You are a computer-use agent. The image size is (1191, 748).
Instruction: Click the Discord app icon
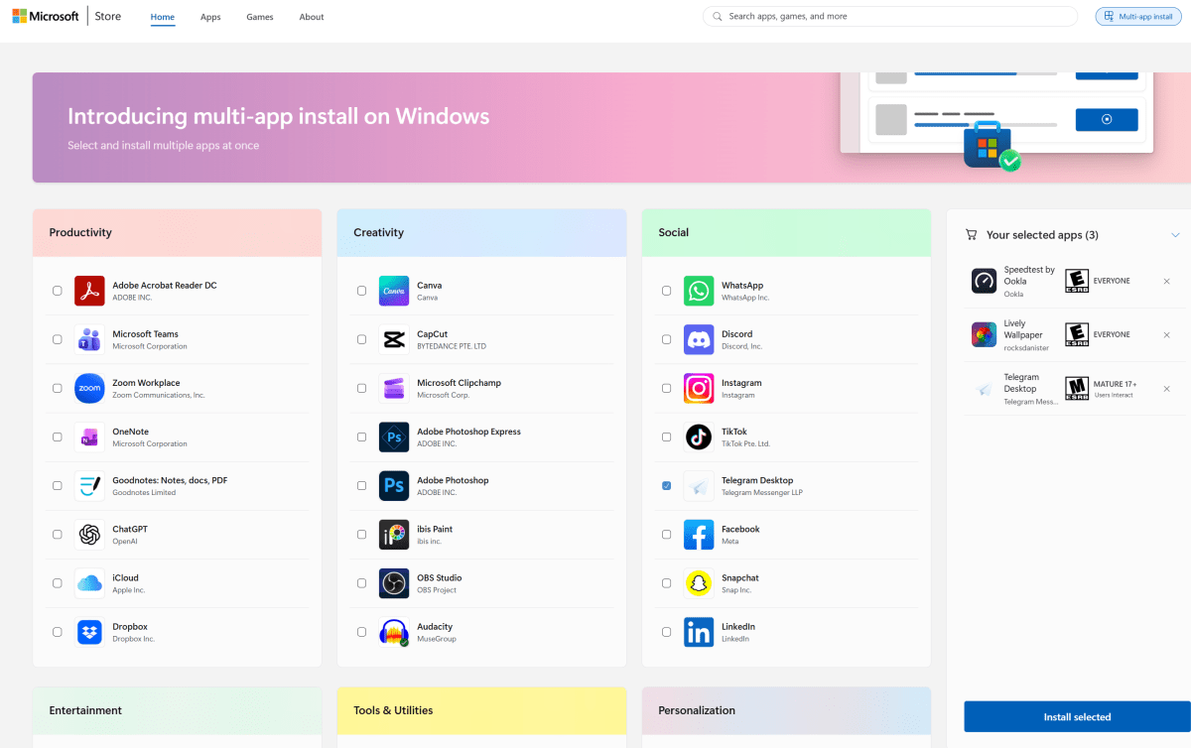click(x=699, y=338)
